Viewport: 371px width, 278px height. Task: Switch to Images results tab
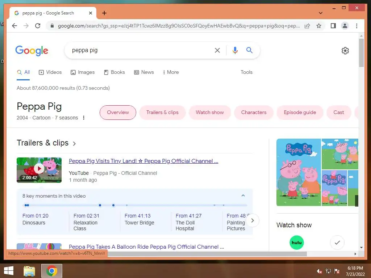point(83,72)
